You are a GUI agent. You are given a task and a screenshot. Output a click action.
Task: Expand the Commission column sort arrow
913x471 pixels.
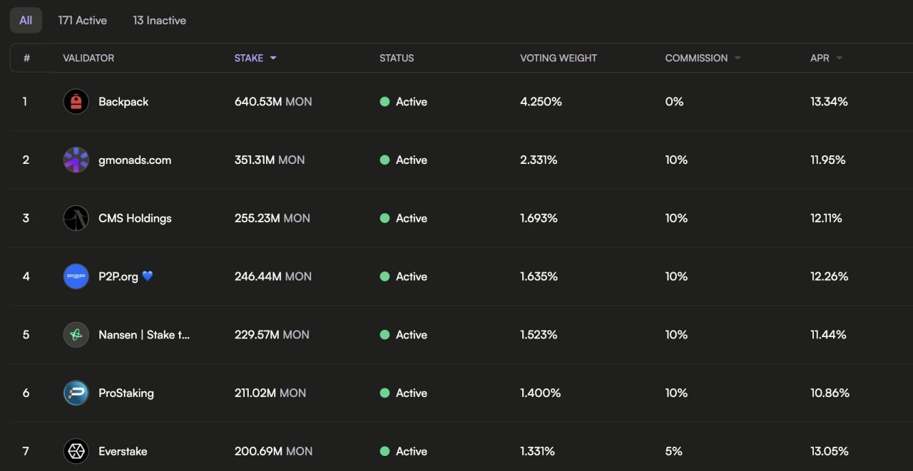738,58
